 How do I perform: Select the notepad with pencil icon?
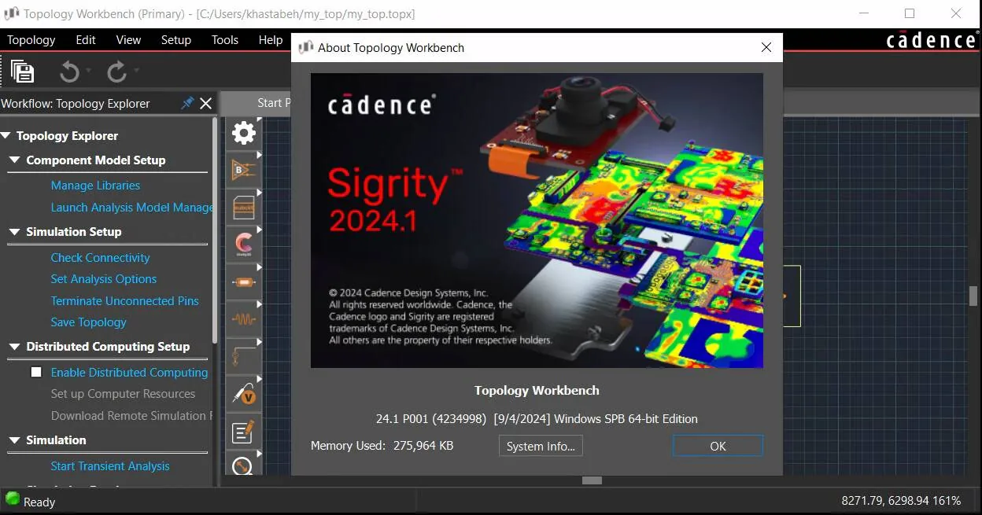pos(244,431)
